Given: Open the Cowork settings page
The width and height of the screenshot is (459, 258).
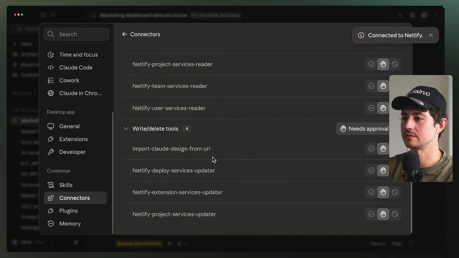Looking at the screenshot, I should (x=75, y=80).
